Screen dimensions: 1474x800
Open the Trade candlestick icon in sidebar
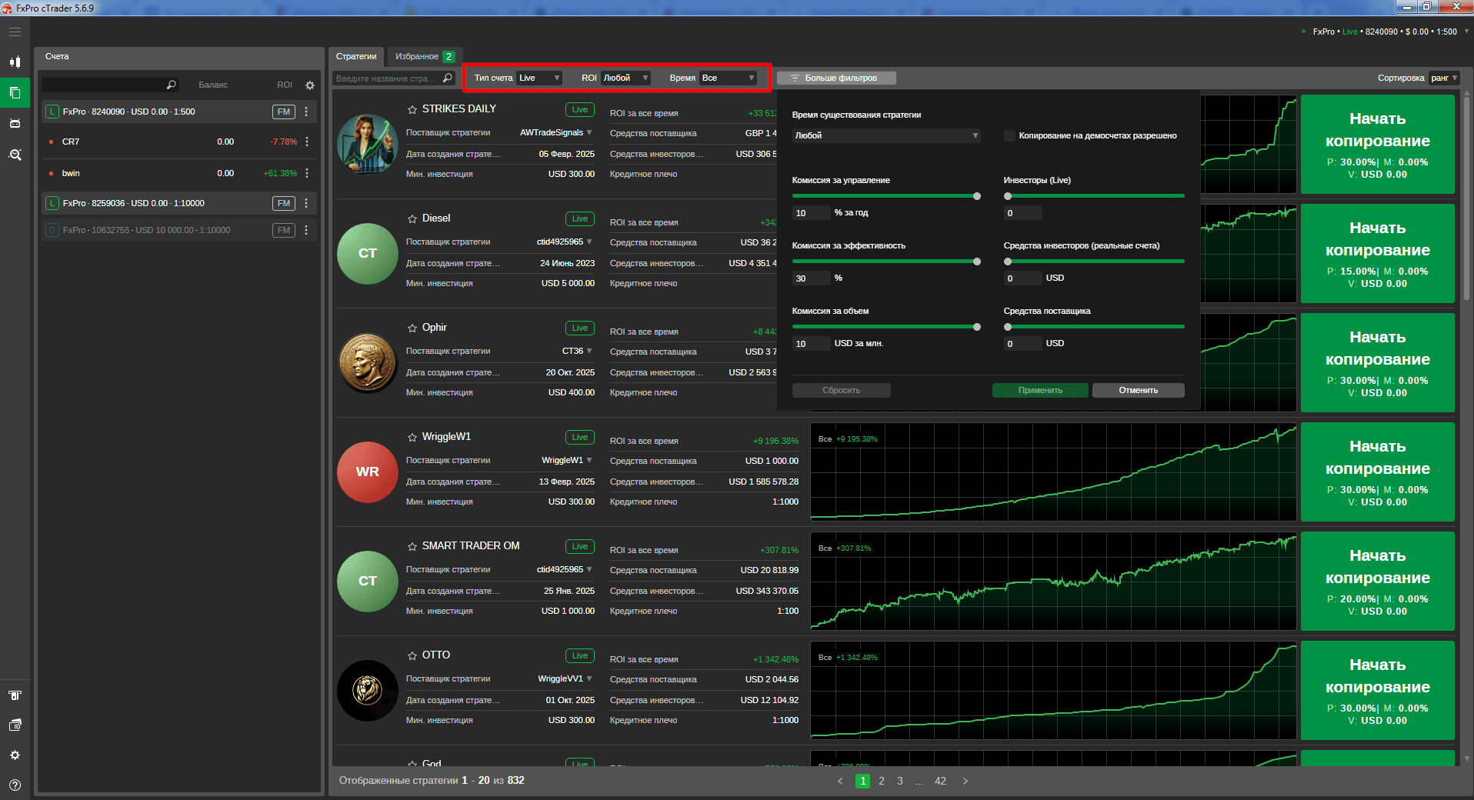[x=15, y=62]
